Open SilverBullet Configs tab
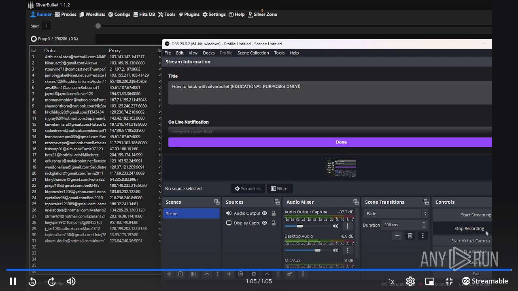Screen dimensions: 518x291 (x=119, y=14)
